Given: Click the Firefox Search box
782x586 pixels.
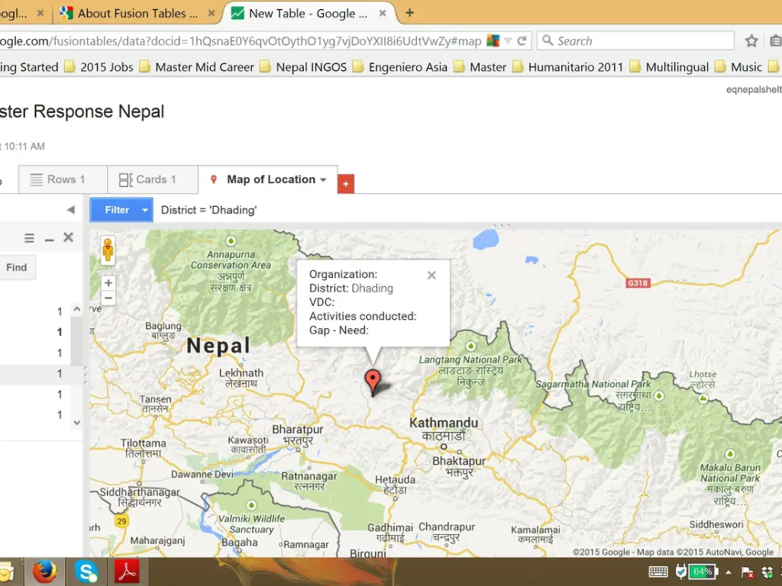Looking at the screenshot, I should tap(635, 41).
